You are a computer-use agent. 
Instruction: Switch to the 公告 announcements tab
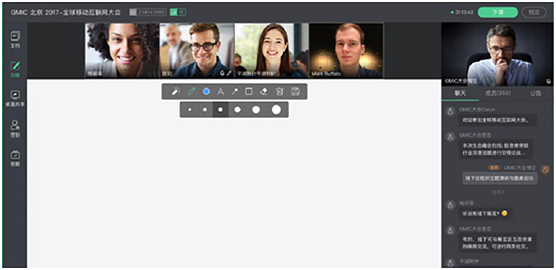[536, 94]
